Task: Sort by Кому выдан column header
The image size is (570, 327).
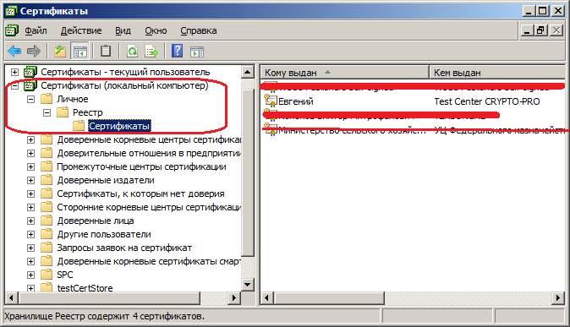Action: click(x=344, y=73)
